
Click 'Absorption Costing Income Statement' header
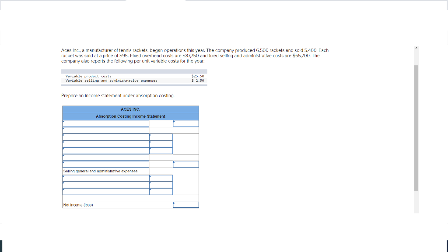(130, 116)
